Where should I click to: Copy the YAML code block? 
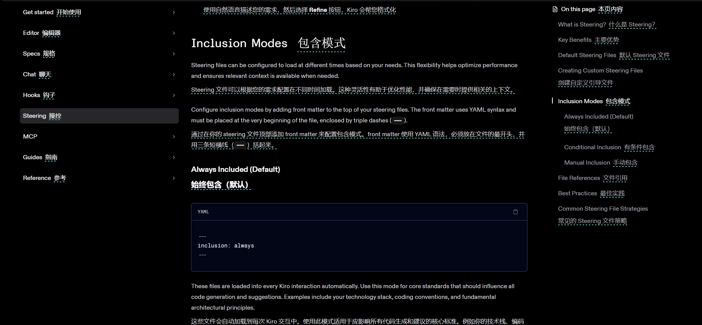click(516, 212)
